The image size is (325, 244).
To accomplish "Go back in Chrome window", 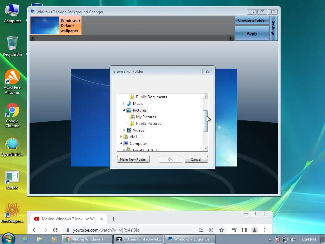I will coord(35,230).
